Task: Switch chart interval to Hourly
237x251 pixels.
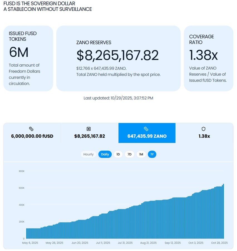Action: click(89, 154)
